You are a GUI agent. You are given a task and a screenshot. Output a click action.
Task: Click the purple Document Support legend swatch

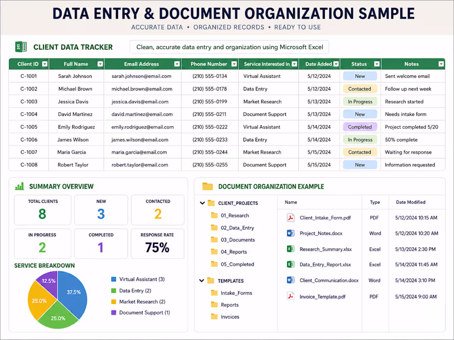pyautogui.click(x=113, y=312)
